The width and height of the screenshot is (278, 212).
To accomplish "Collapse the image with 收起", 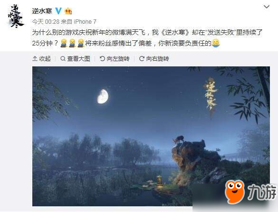I will point(42,59).
